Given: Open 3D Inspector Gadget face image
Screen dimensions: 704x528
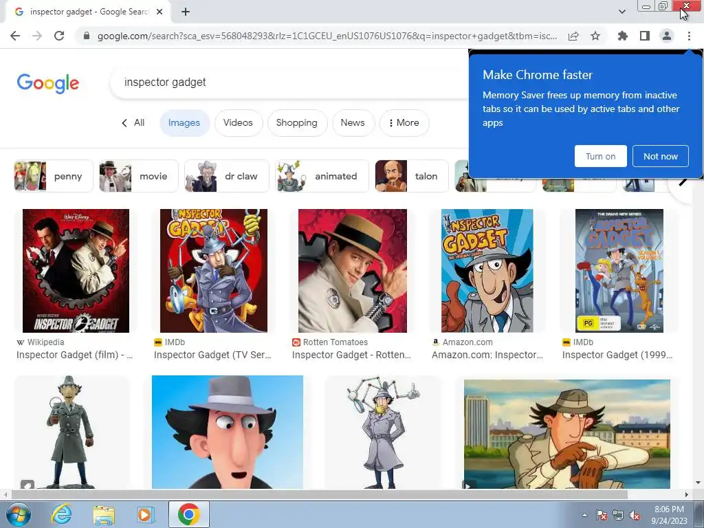Looking at the screenshot, I should (228, 432).
